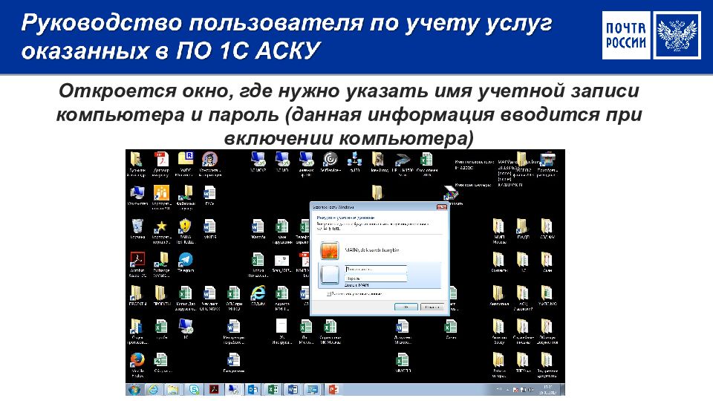This screenshot has height=401, width=713.
Task: Click the PowerPoint taskbar button
Action: pyautogui.click(x=333, y=390)
